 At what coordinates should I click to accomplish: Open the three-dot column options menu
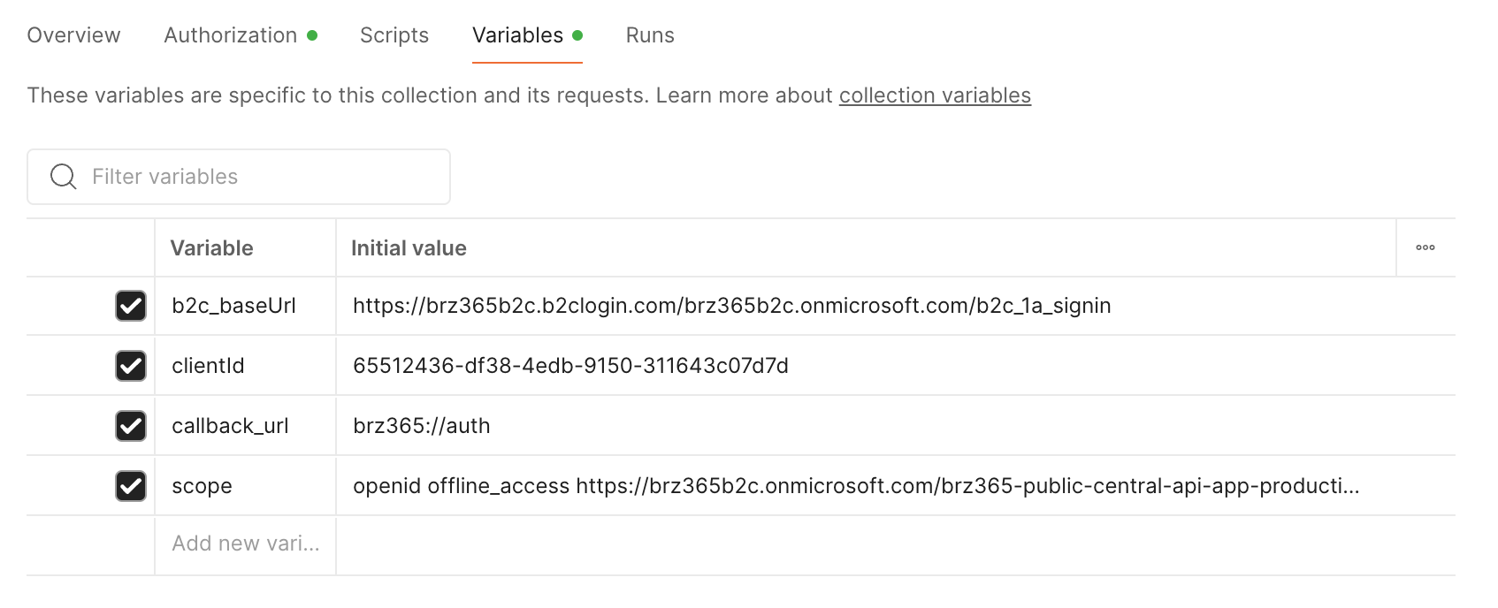[1425, 248]
